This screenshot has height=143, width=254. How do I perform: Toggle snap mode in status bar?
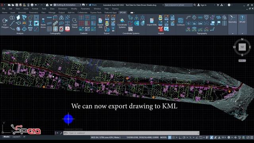173,137
